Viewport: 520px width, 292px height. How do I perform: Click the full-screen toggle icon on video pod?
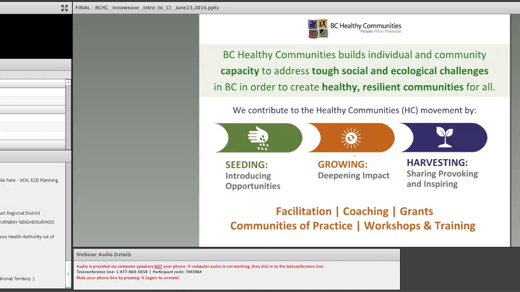click(64, 8)
